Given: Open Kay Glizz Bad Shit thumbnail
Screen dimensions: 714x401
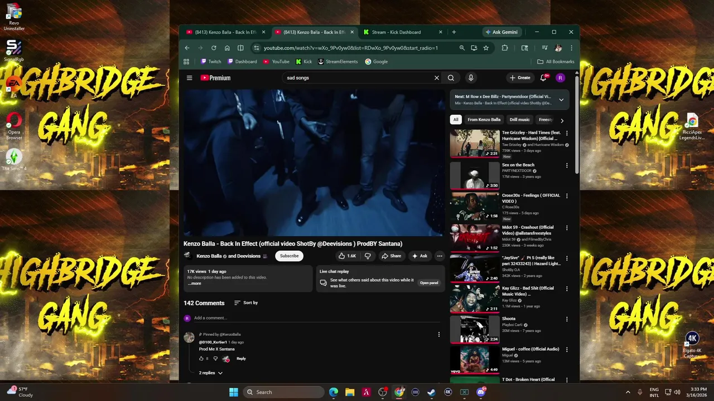Looking at the screenshot, I should point(475,299).
